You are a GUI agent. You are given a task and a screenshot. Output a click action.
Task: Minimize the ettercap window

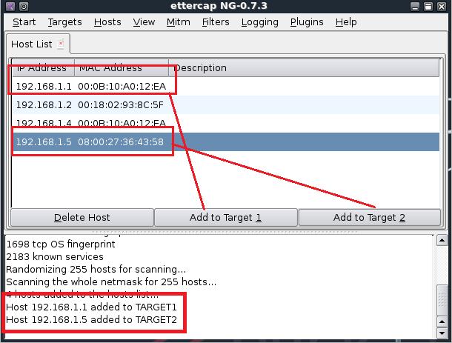point(415,7)
